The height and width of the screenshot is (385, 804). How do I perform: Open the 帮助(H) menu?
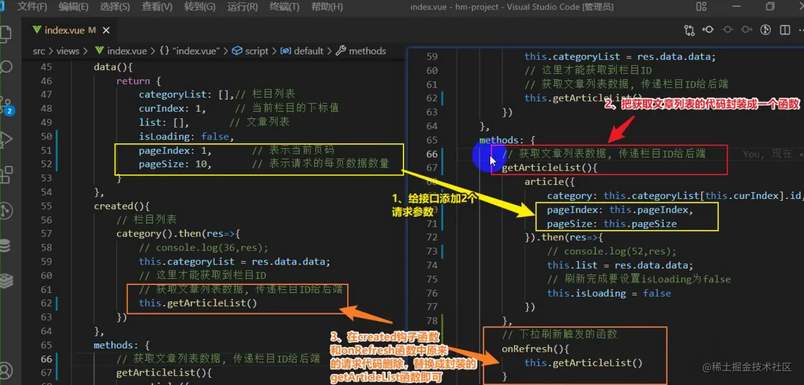pos(327,7)
